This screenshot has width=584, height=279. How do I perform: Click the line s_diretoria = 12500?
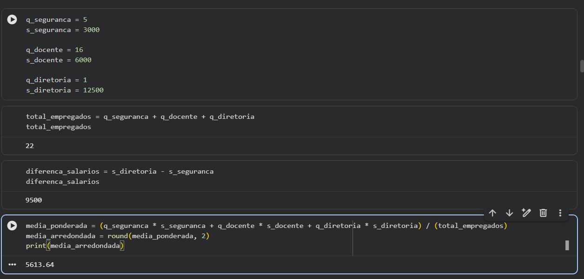(x=65, y=90)
